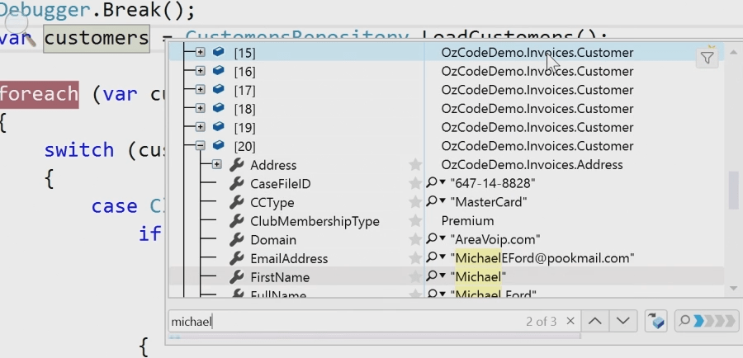The width and height of the screenshot is (743, 358).
Task: Star the FirstName property as favorite
Action: click(415, 277)
